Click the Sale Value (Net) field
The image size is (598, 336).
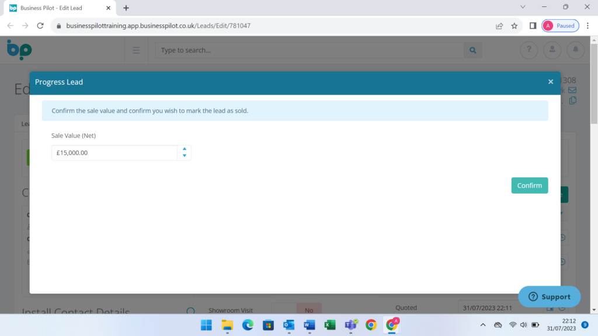tap(114, 153)
